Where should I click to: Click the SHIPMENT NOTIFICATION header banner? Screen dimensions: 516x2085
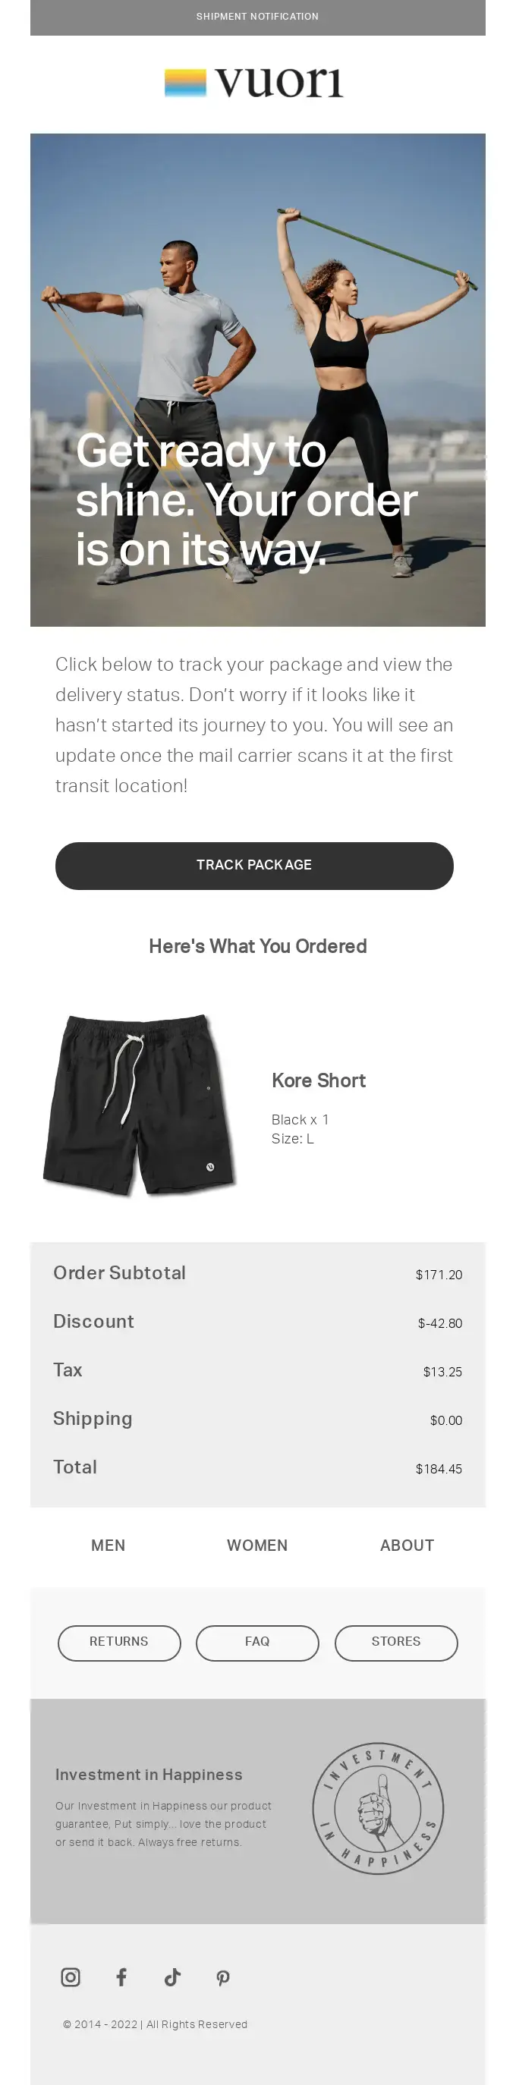tap(256, 16)
